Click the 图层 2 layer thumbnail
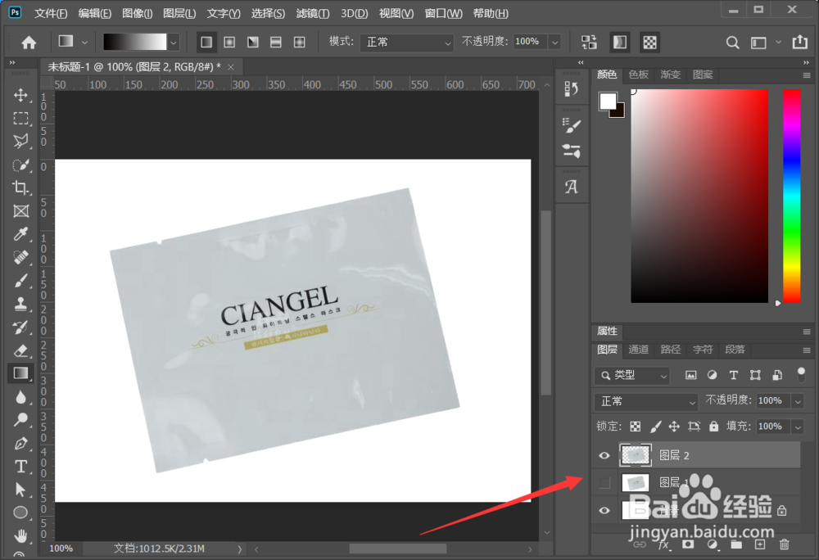The image size is (819, 560). pos(636,455)
